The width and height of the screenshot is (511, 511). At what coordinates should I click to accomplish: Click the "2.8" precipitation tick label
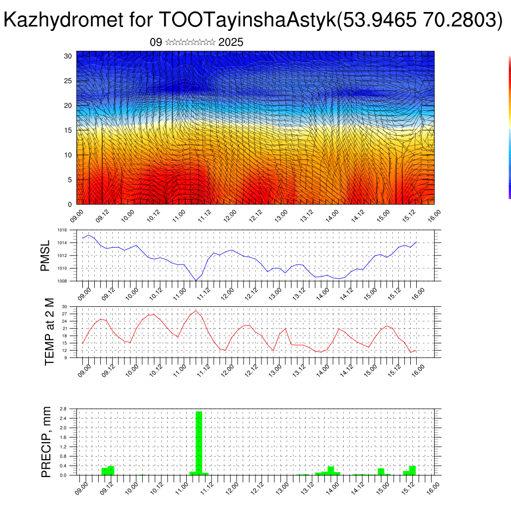click(x=63, y=409)
